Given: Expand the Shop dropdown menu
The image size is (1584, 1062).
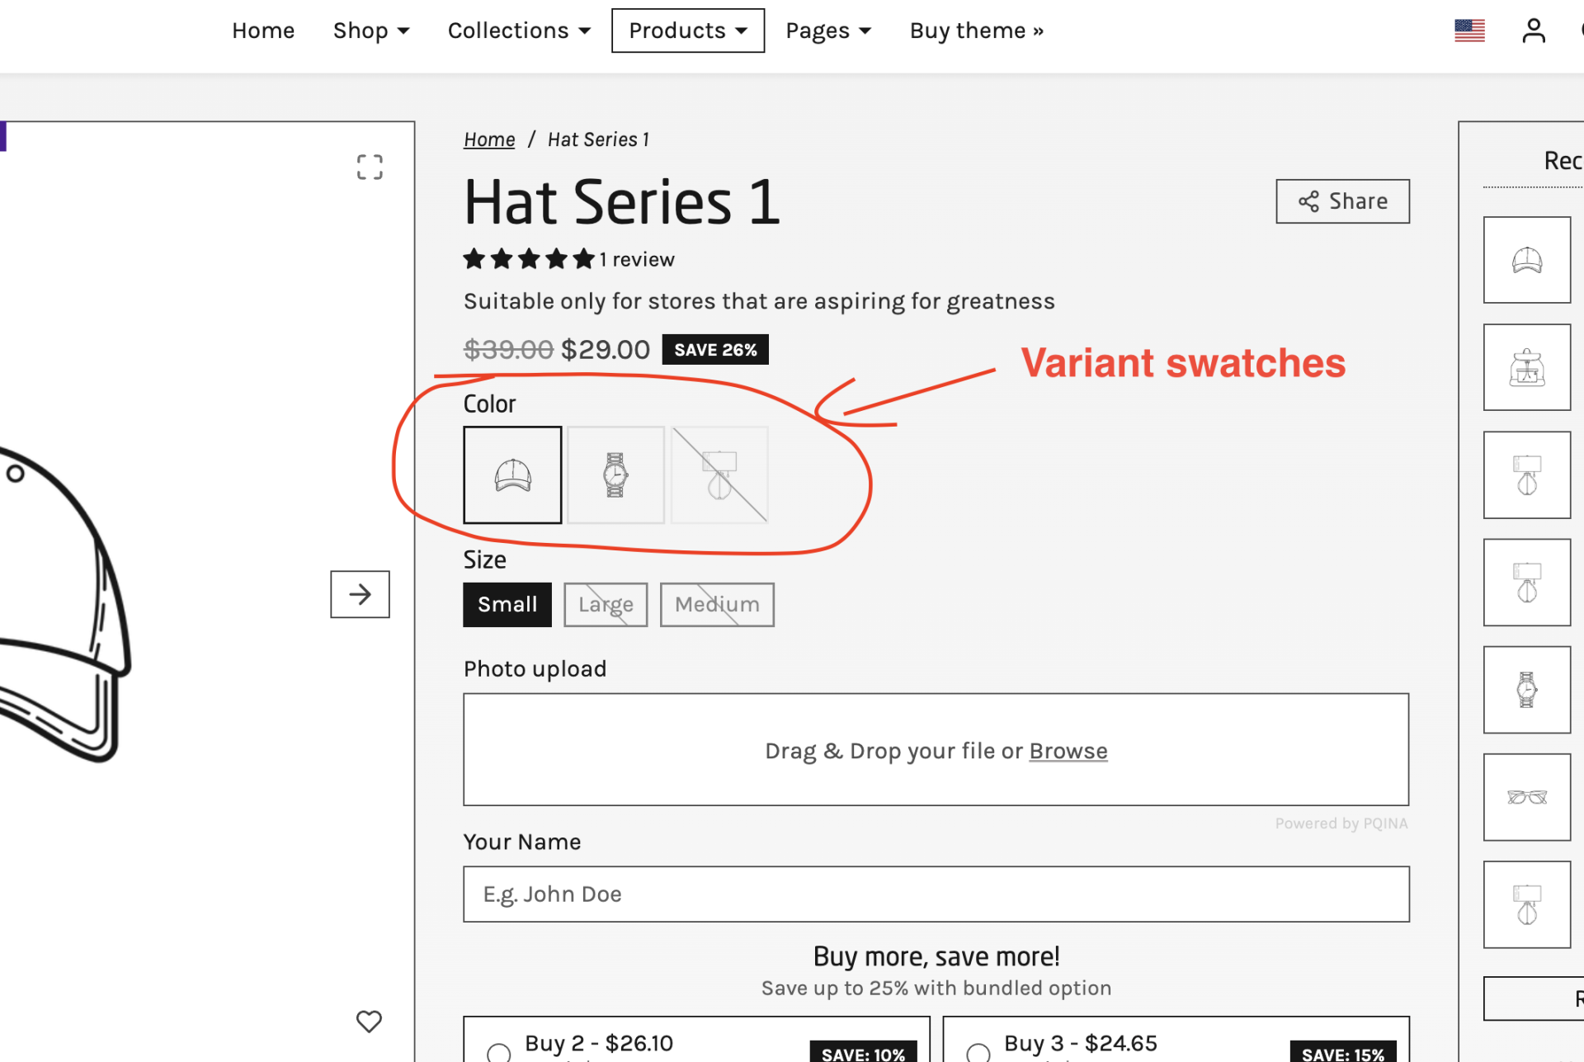Looking at the screenshot, I should click(x=371, y=31).
